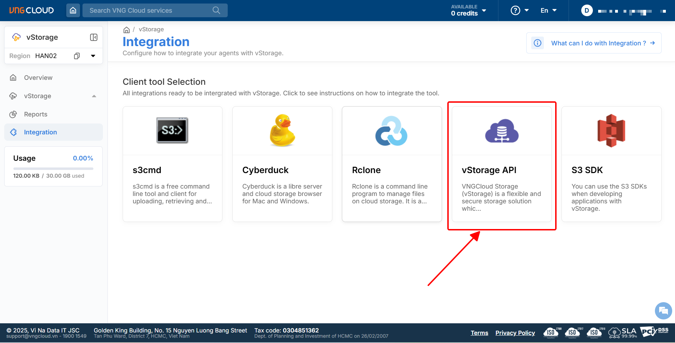Focus the Search VNG Cloud services field
Image resolution: width=675 pixels, height=343 pixels.
(148, 11)
